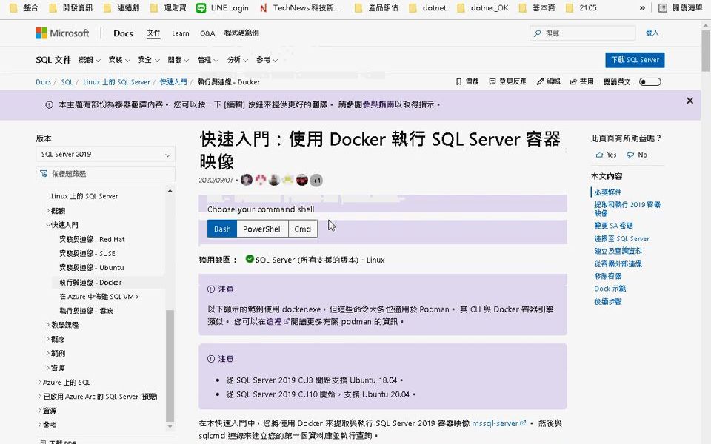Click the thumbs-down No icon
Screen dimensions: 711x444
(630, 155)
